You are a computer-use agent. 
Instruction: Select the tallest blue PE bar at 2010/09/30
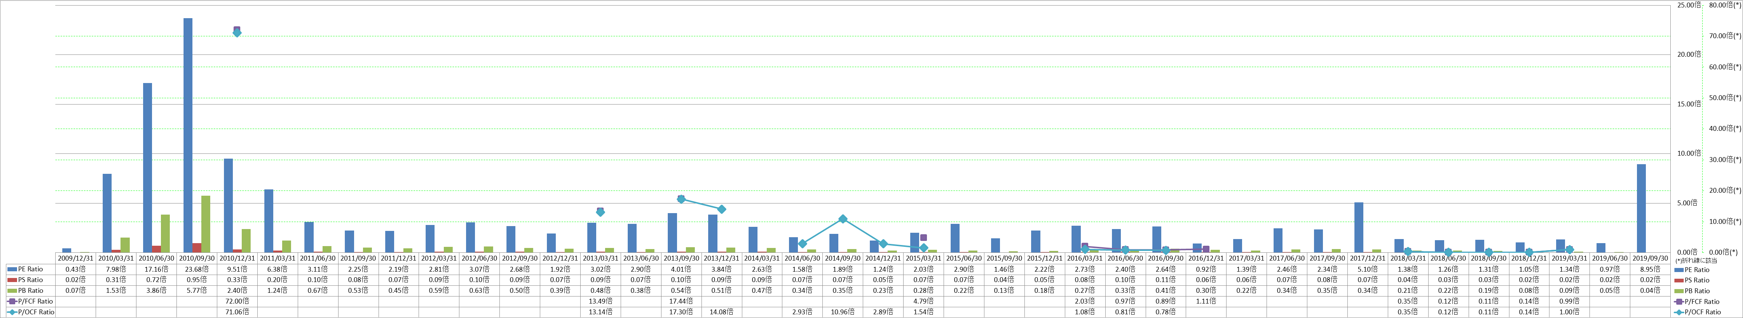click(188, 135)
